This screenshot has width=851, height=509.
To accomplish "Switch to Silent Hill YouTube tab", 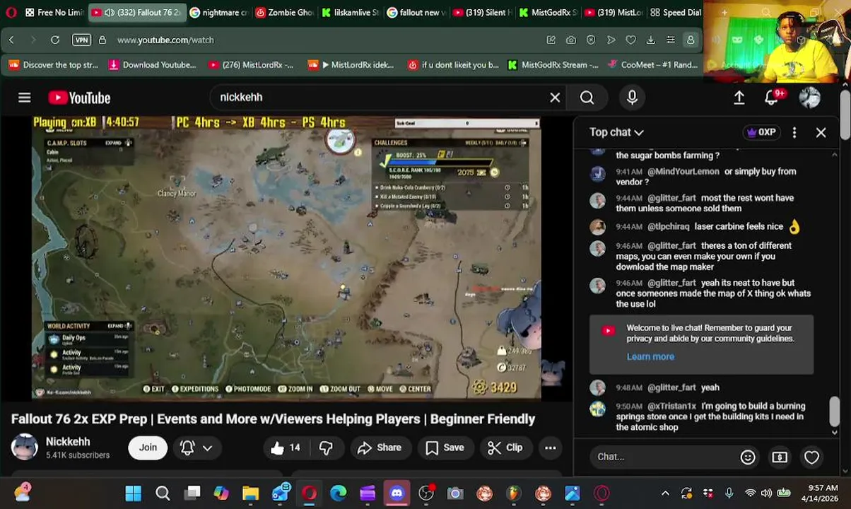I will pos(481,12).
